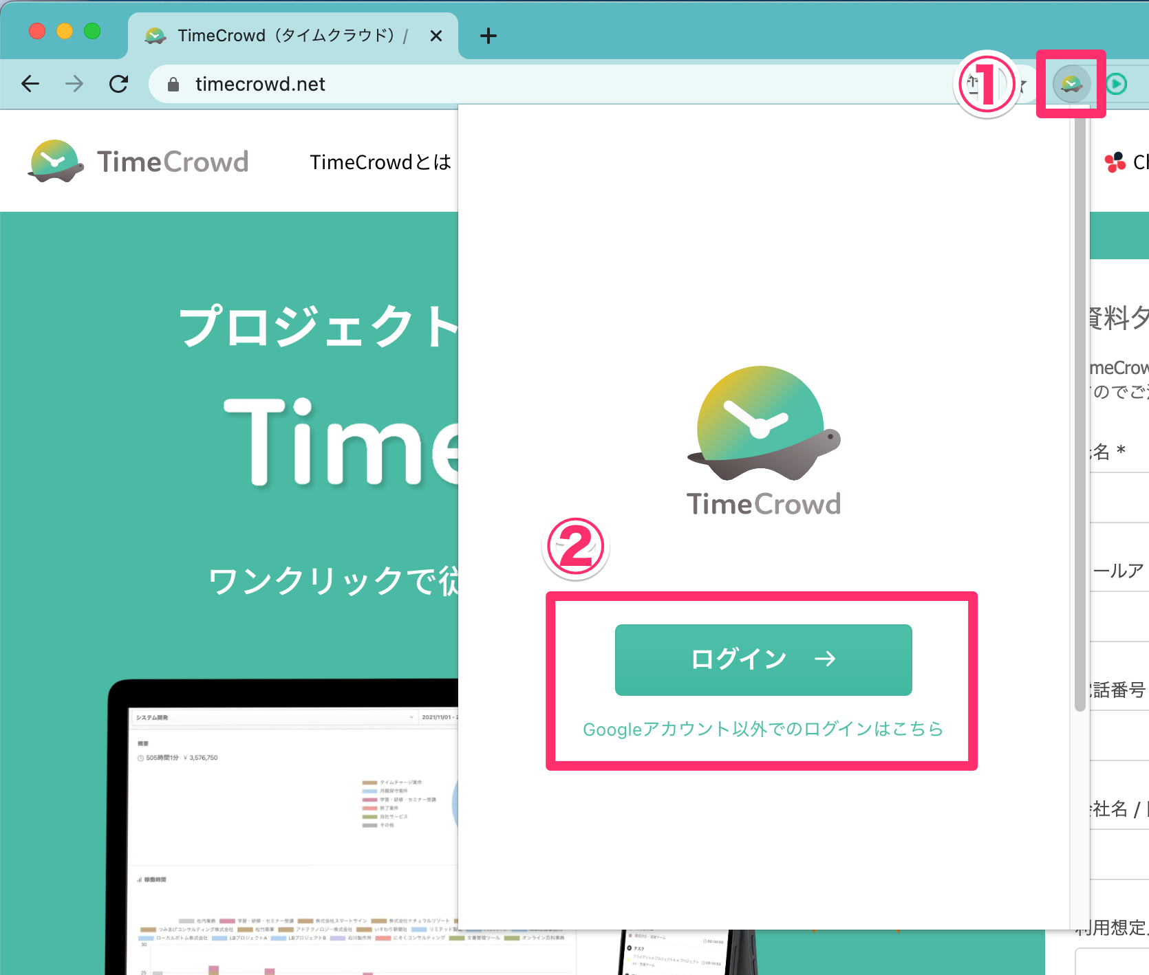
Task: Click the TimeCrowd turtle logo in site header
Action: tap(55, 160)
